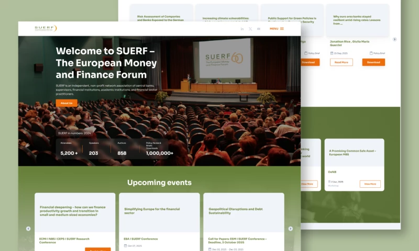
Task: Click the calendar icon beside Oct 07, 2025
Action: pos(125,246)
